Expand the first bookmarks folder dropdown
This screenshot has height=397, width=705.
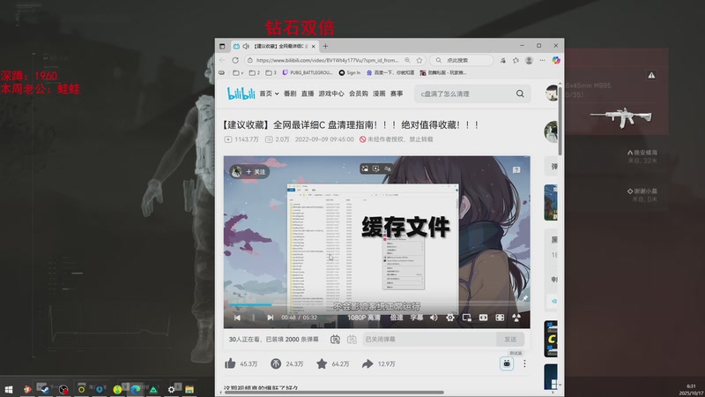pos(238,72)
